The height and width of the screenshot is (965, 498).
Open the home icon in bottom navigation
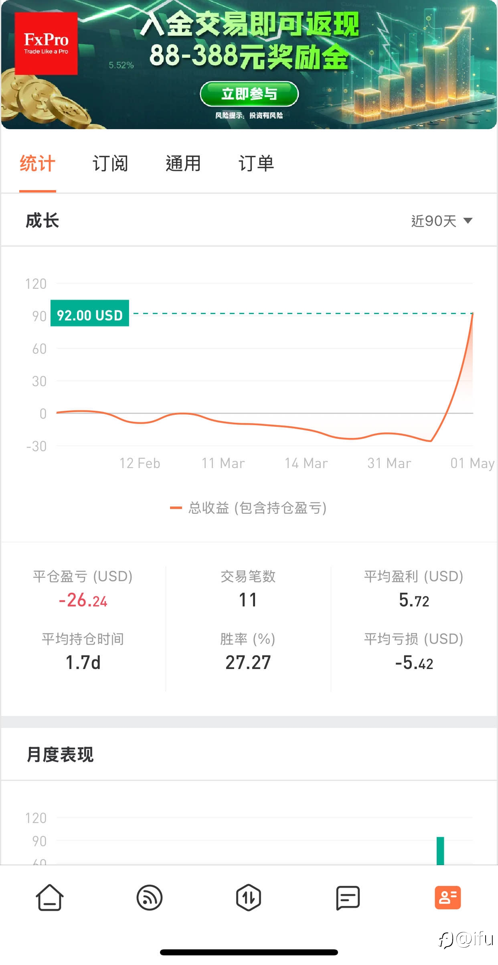pos(50,897)
